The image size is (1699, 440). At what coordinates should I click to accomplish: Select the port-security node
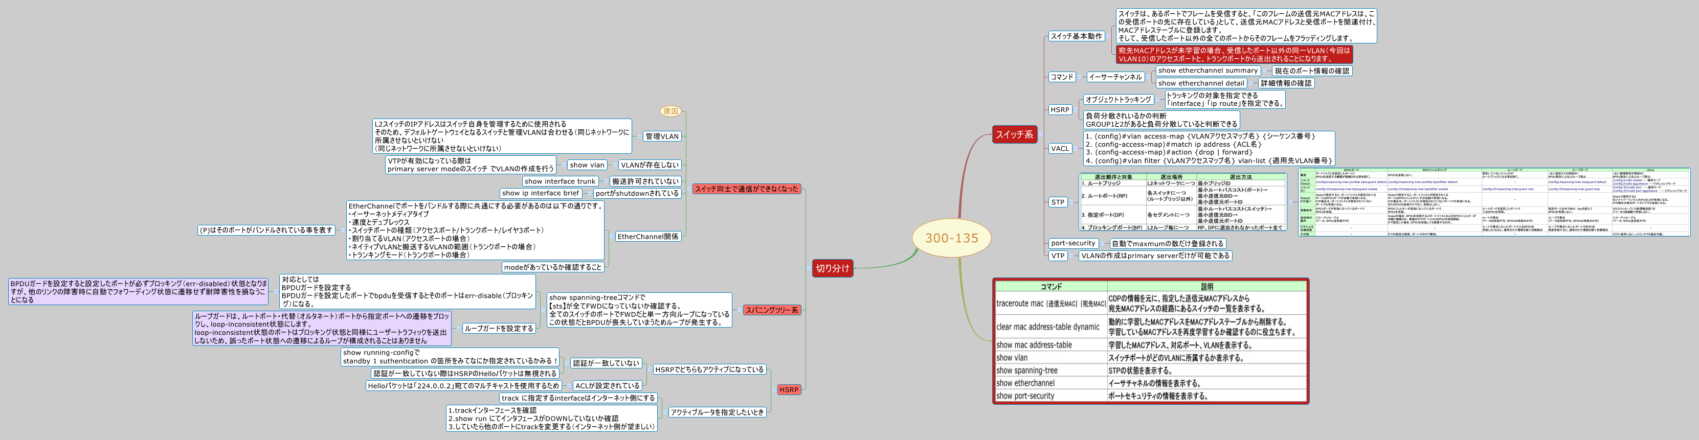point(1073,243)
